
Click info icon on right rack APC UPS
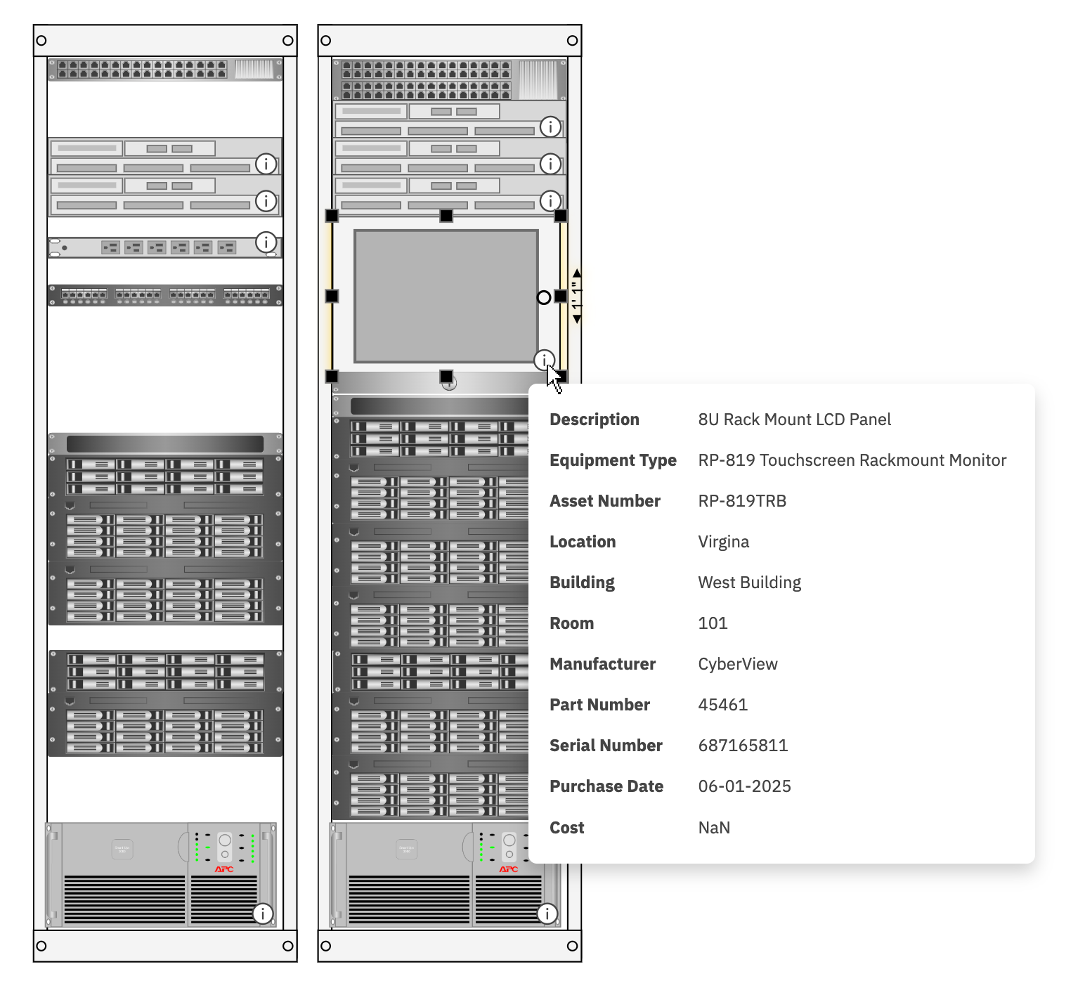tap(547, 914)
